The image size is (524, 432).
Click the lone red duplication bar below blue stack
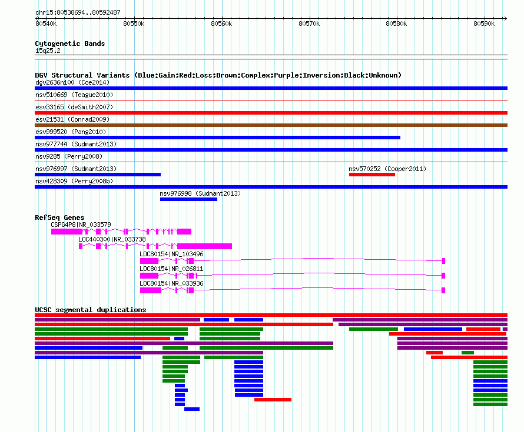click(273, 400)
